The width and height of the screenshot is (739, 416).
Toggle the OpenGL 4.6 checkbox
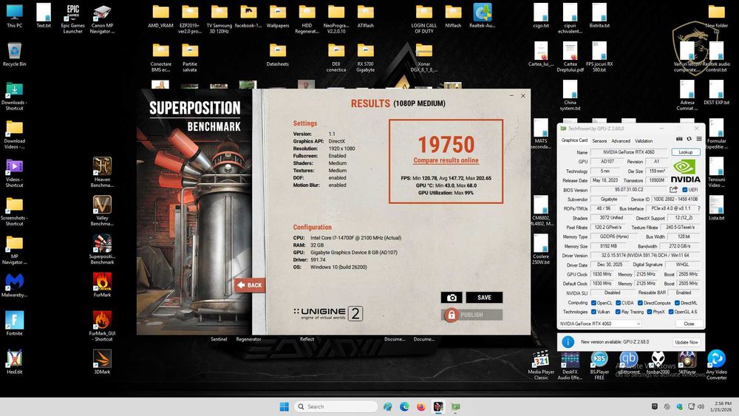(x=671, y=312)
